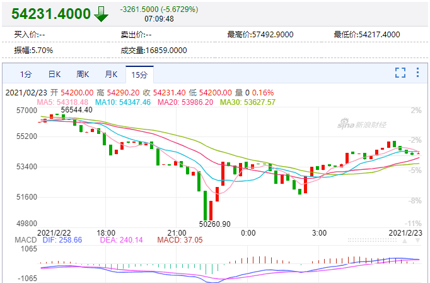The width and height of the screenshot is (430, 283).
Task: Toggle the MA20 moving average label
Action: (185, 102)
